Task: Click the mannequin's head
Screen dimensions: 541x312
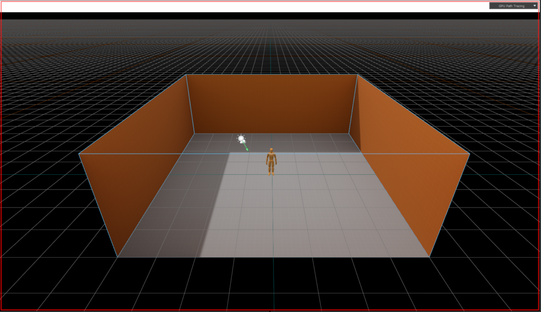Action: pos(271,150)
